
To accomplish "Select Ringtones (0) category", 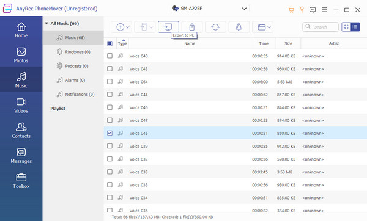I will [73, 52].
